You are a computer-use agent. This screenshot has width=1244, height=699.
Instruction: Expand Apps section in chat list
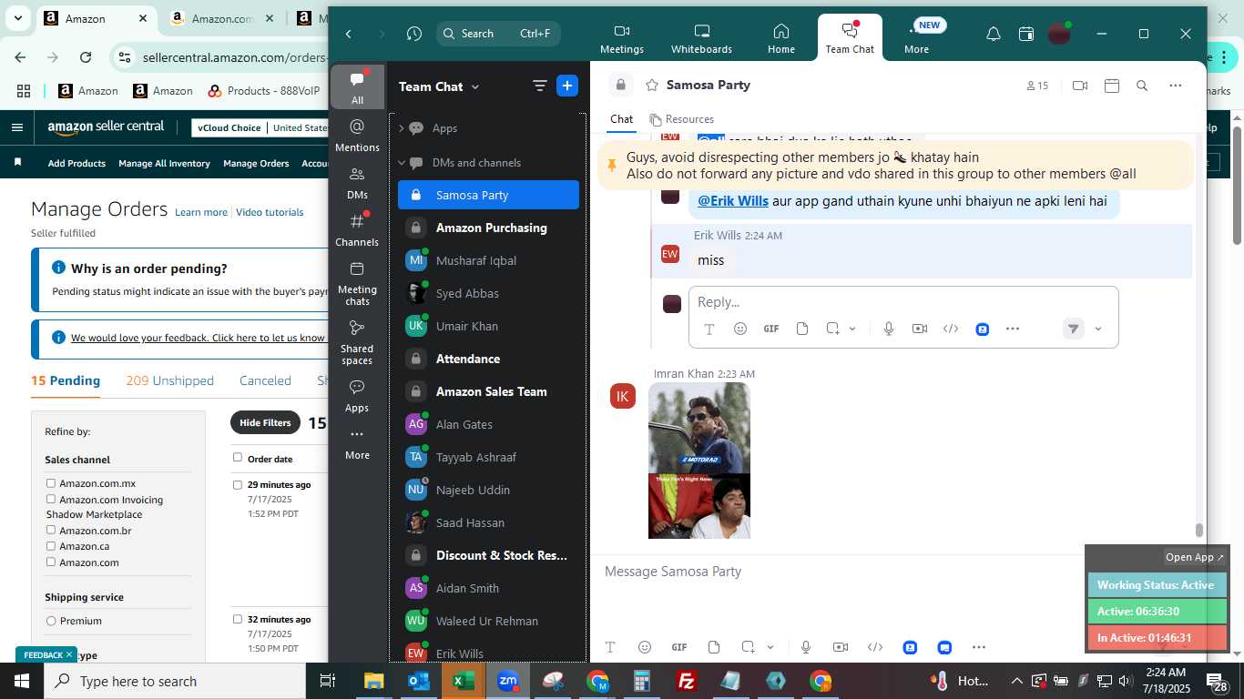point(401,128)
